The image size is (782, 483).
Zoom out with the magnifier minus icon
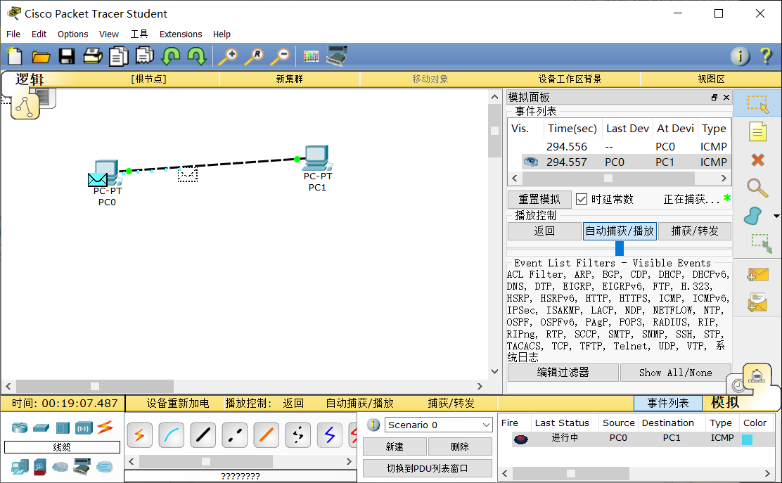tap(281, 56)
